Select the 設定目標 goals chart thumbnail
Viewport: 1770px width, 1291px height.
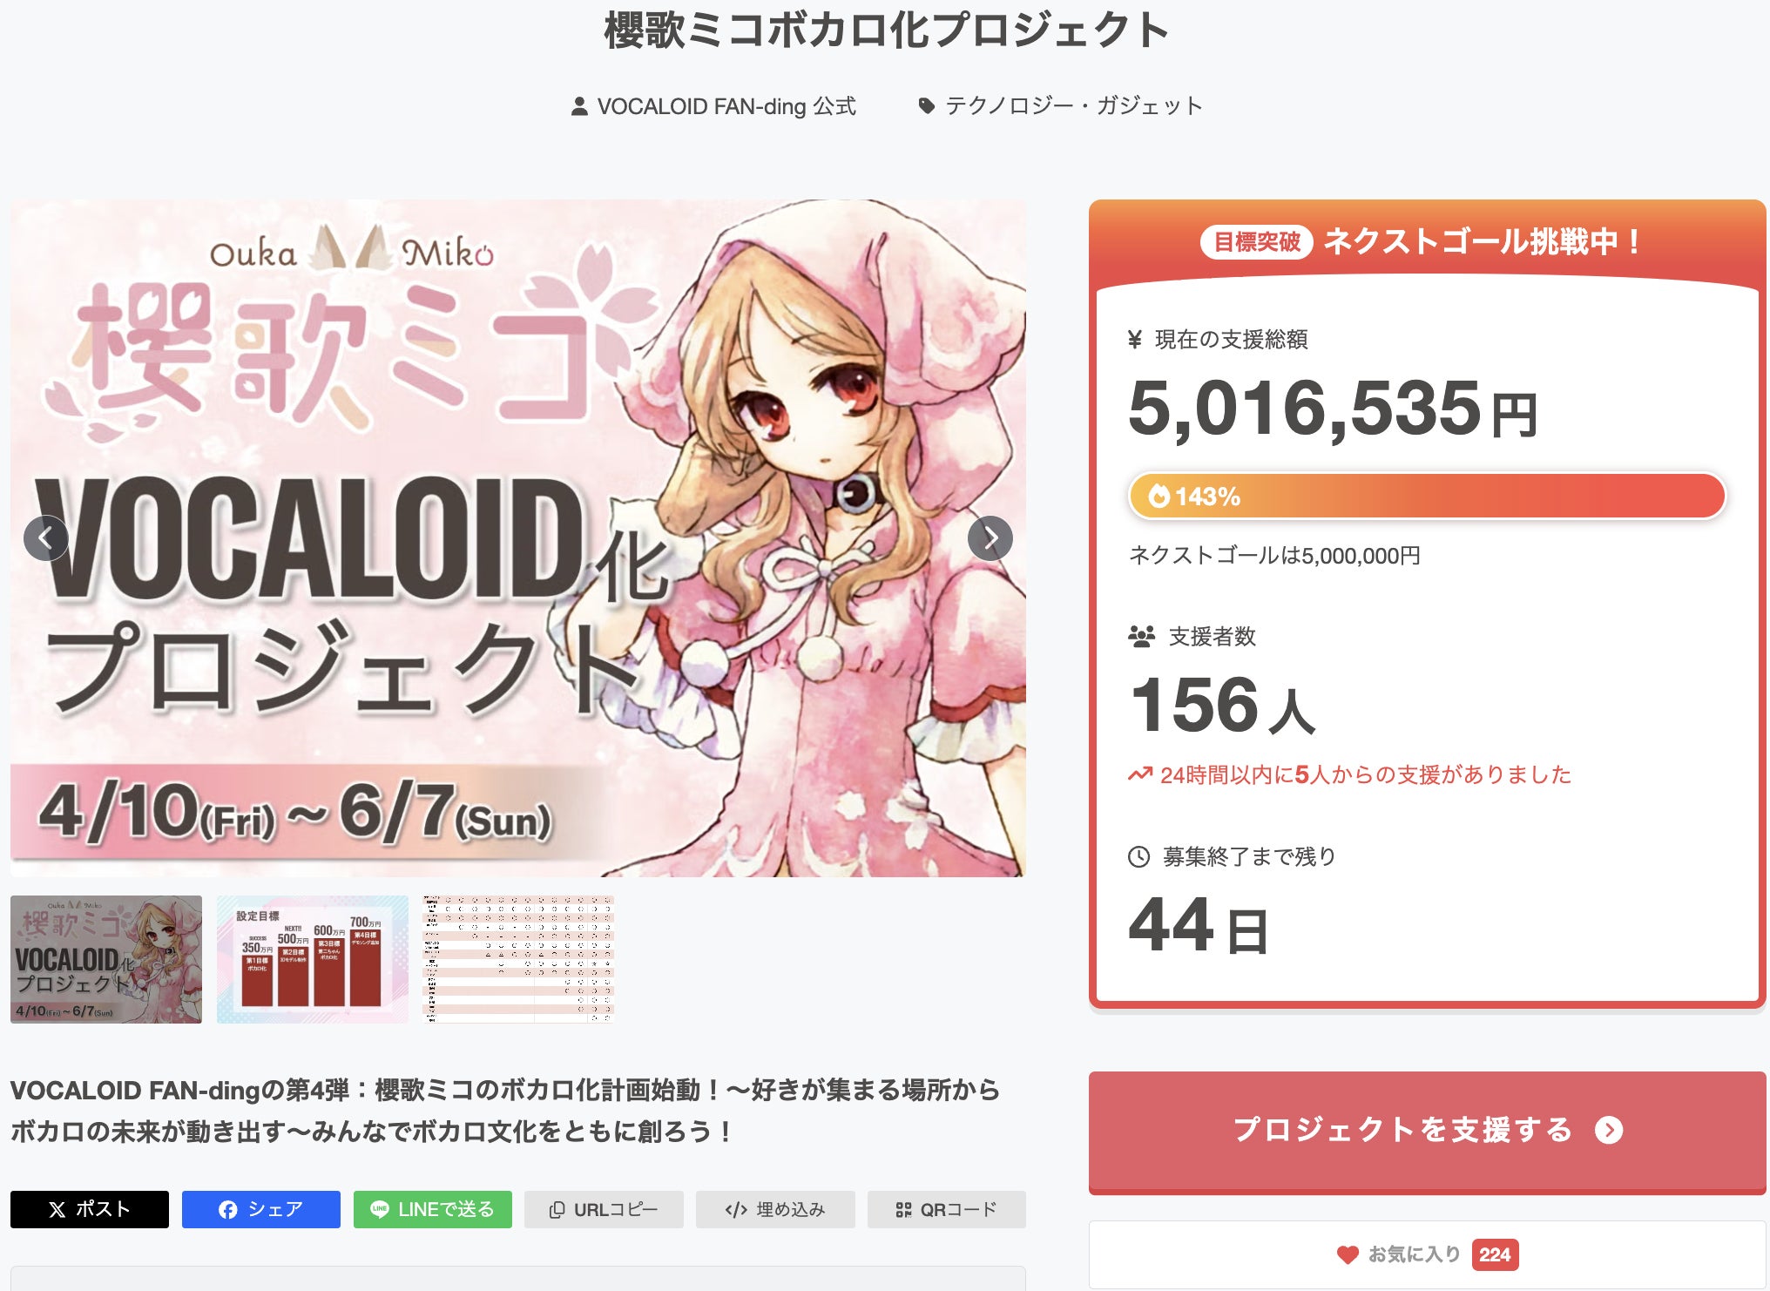click(312, 959)
